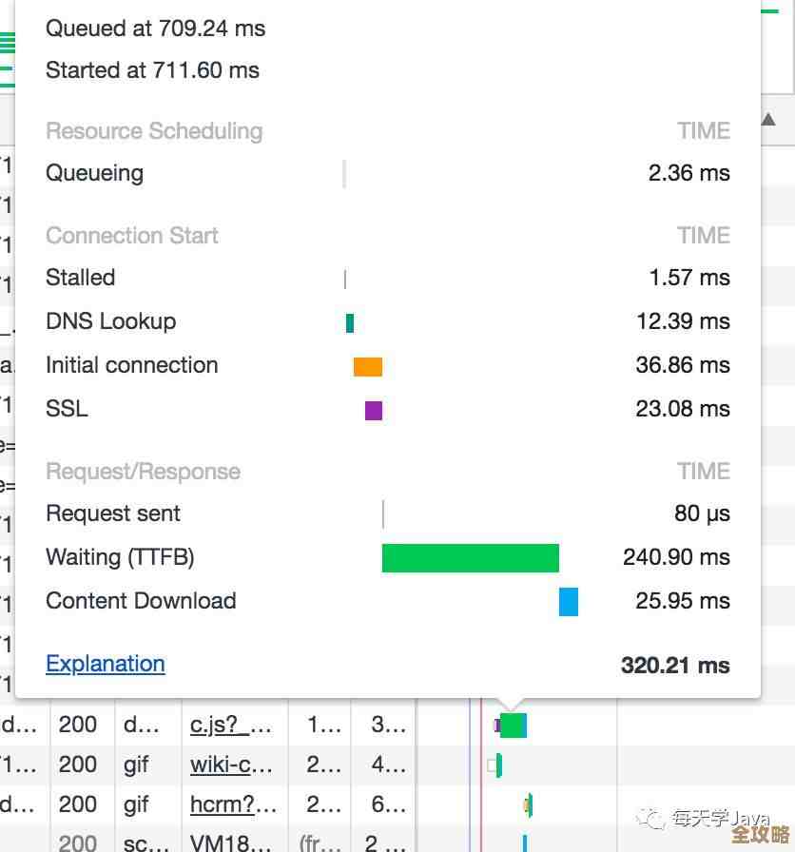The image size is (795, 852).
Task: Click the Waiting (TTFB) label
Action: point(120,557)
